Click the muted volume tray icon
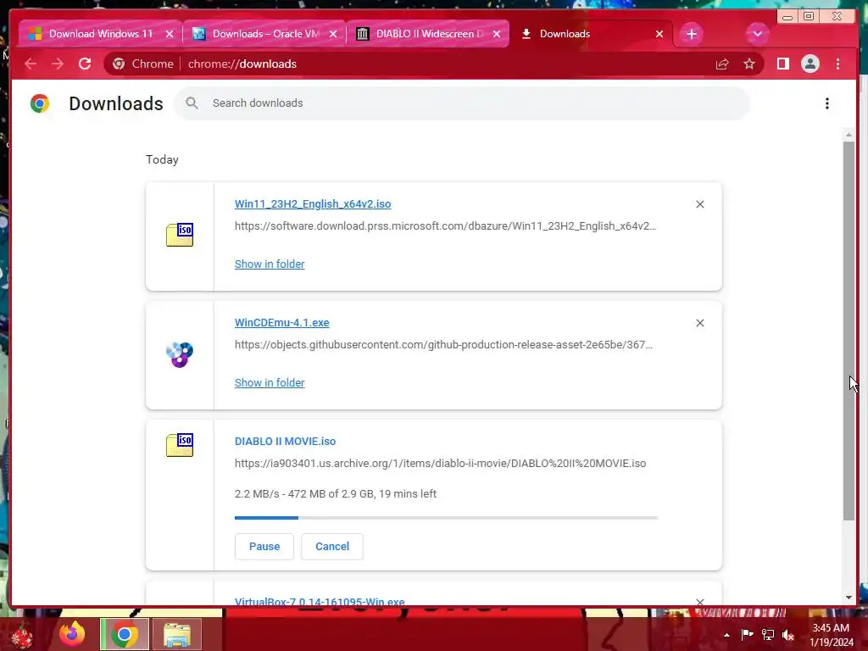Image resolution: width=868 pixels, height=651 pixels. click(x=787, y=635)
